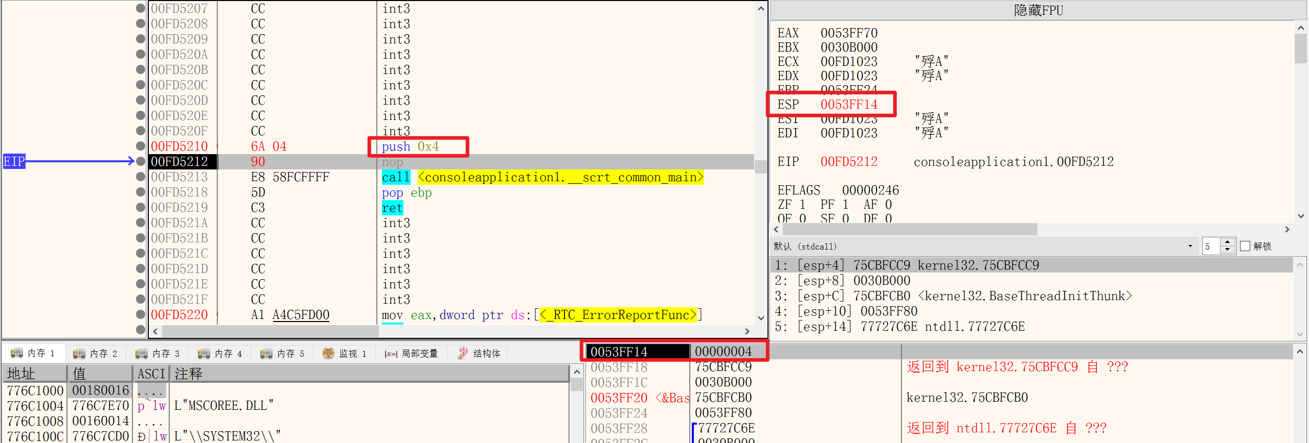
Task: Toggle breakpoint dot at the ret line 00FD5219
Action: 141,208
